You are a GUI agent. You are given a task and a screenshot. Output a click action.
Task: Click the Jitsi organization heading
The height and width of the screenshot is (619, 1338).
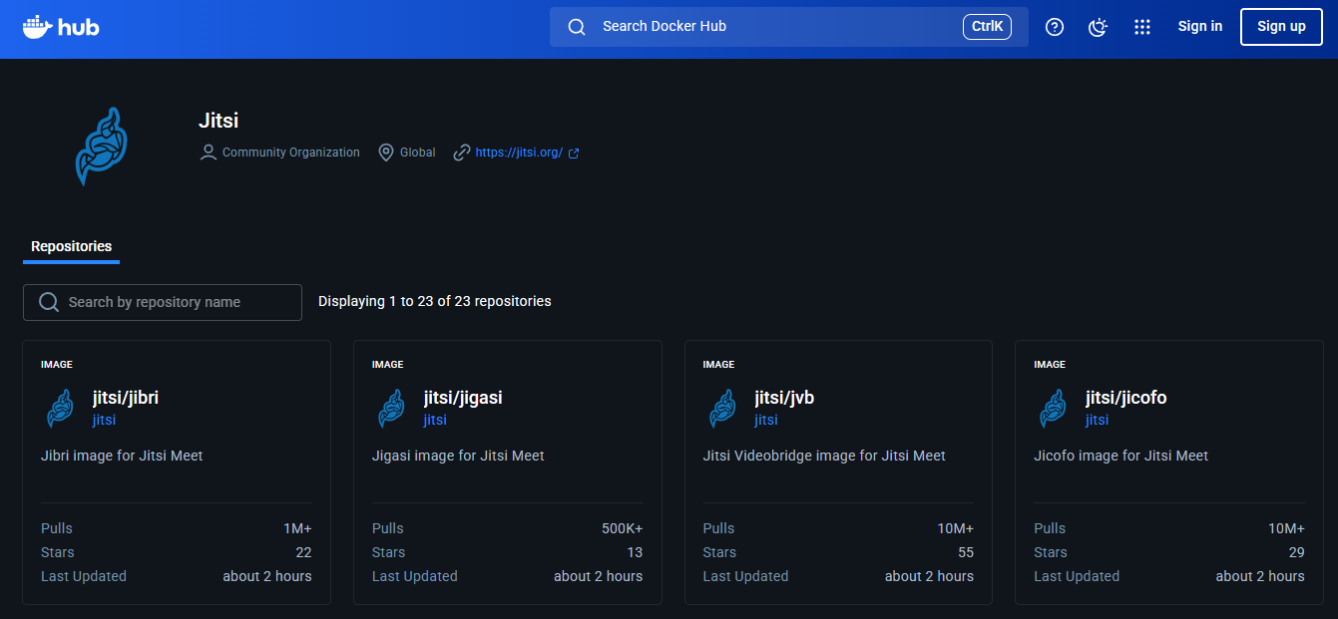click(x=219, y=121)
